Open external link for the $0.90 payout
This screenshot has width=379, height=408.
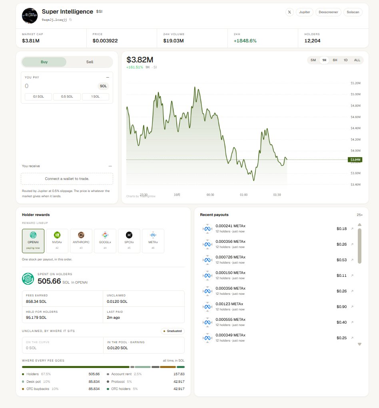[352, 306]
